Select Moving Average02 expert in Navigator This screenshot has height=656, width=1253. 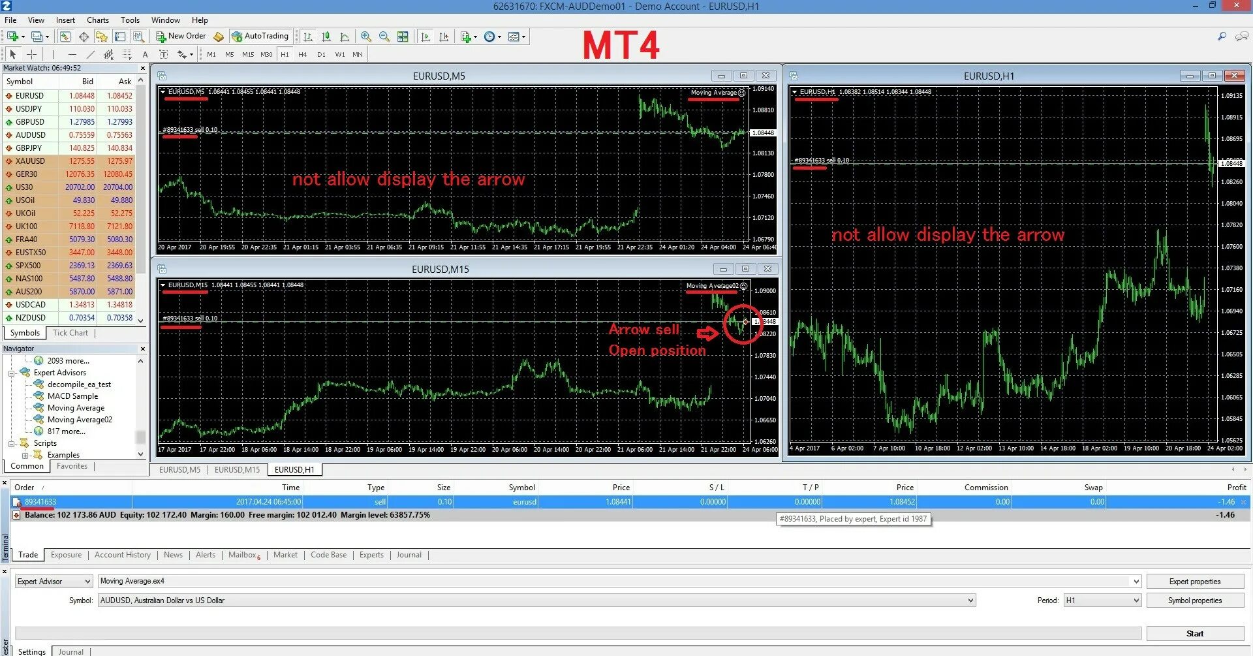[x=80, y=420]
